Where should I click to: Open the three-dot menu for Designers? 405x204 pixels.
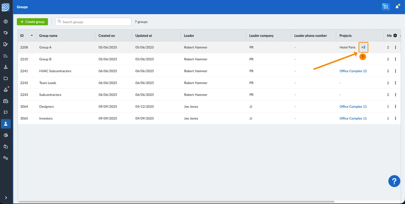click(395, 107)
